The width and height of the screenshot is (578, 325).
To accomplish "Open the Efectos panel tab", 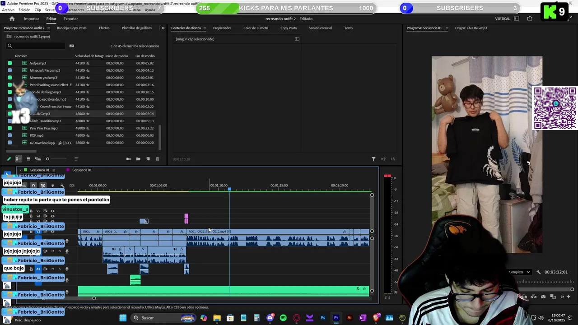I will tap(104, 28).
